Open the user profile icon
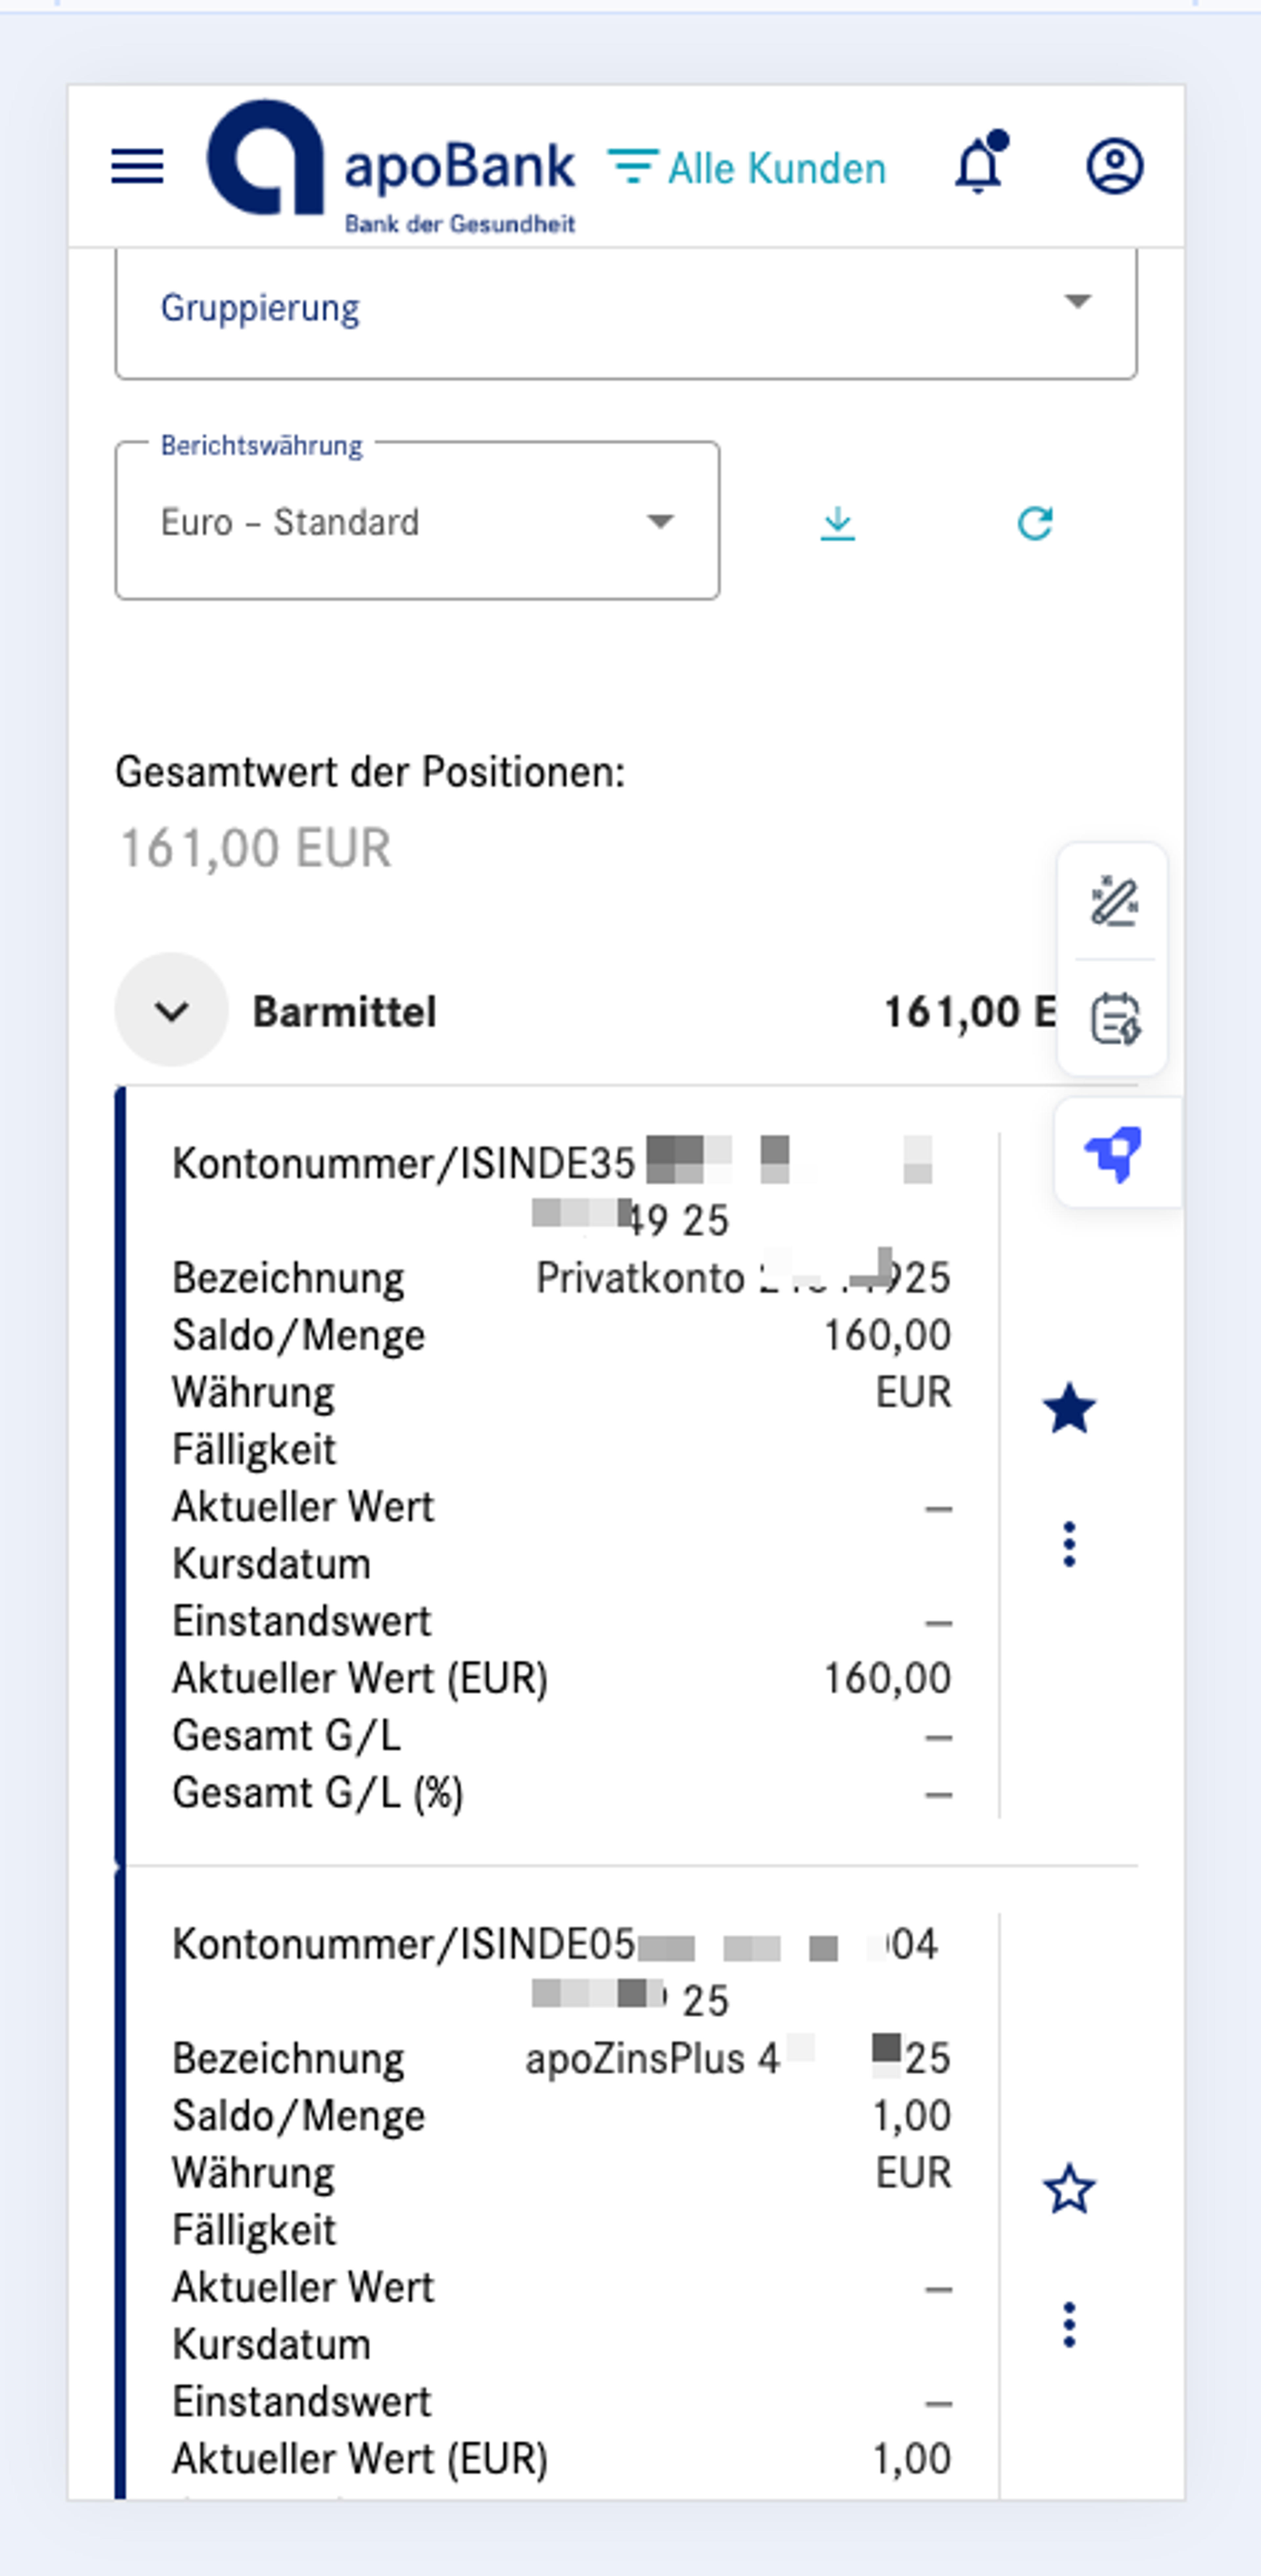This screenshot has height=2576, width=1261. 1115,166
